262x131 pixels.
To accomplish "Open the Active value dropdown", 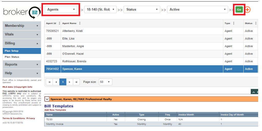I will (198, 10).
